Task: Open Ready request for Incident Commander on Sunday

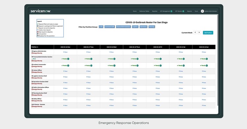Action: [204, 66]
